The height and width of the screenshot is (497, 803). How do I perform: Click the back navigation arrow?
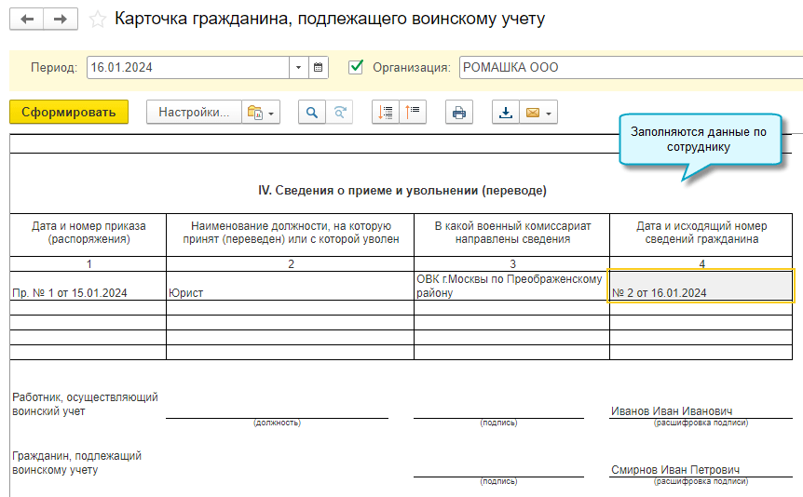(27, 20)
